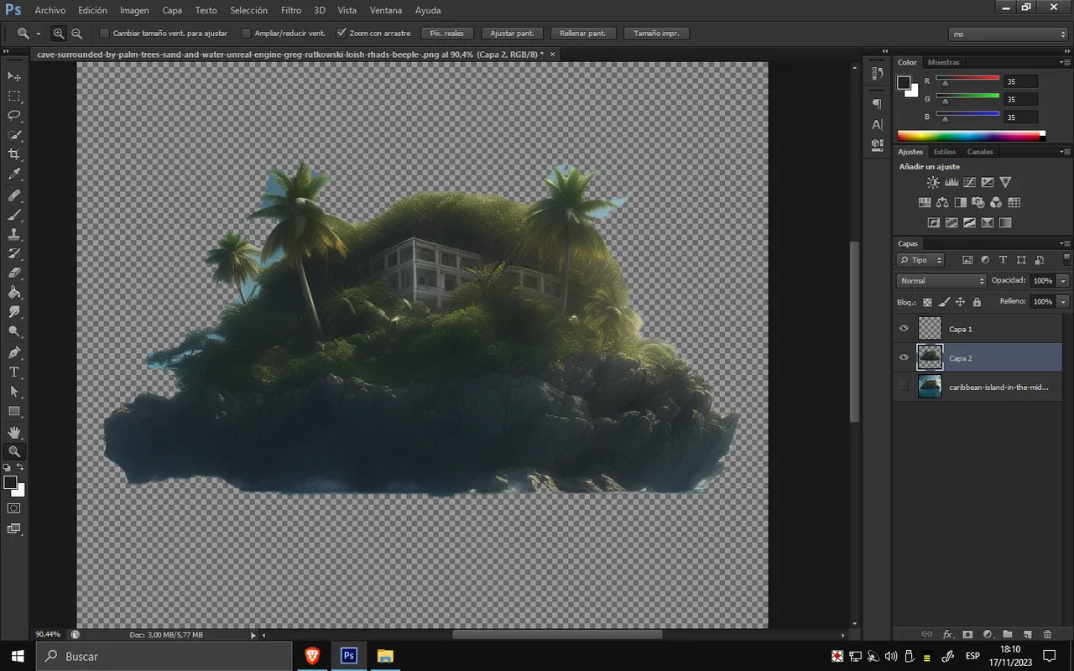Screen dimensions: 1074x671
Task: Click the foreground color swatch in toolbar
Action: pyautogui.click(x=10, y=482)
